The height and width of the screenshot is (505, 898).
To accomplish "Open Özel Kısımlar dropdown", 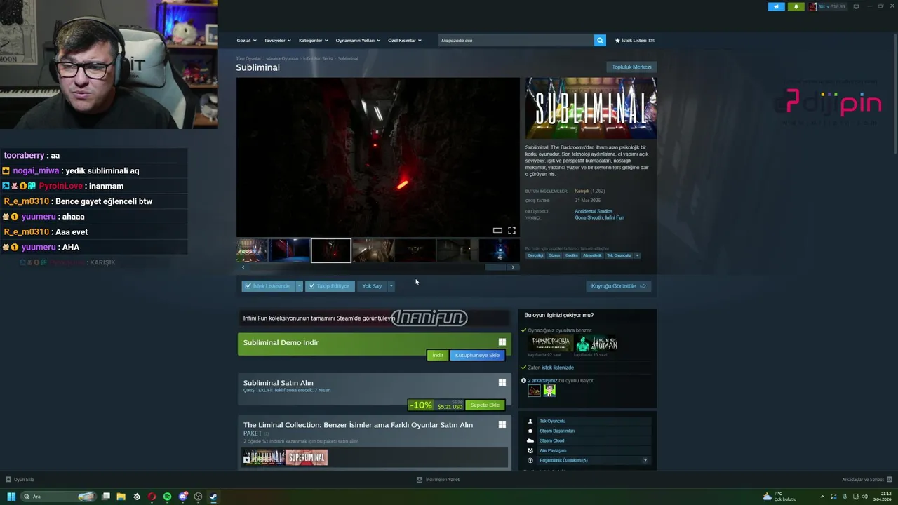I will 405,41.
